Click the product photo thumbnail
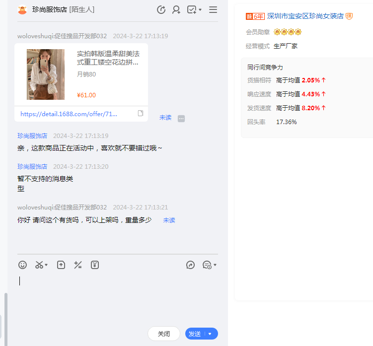373x346 pixels. click(46, 74)
